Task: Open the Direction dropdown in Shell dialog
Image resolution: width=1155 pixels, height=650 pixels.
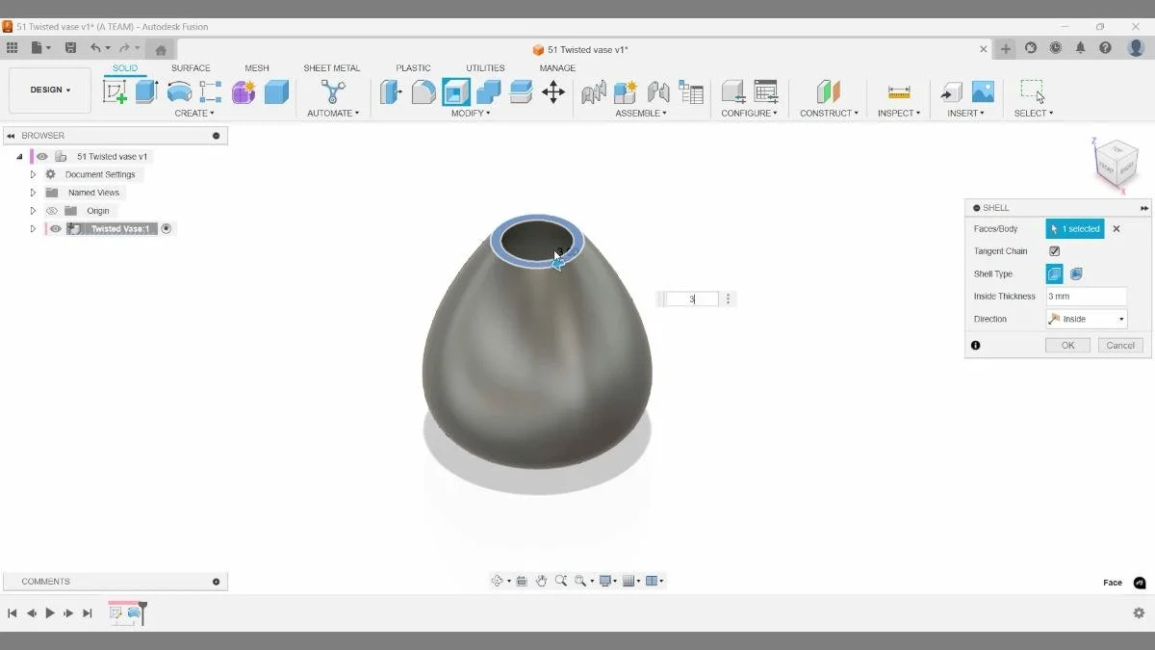Action: click(x=1122, y=319)
